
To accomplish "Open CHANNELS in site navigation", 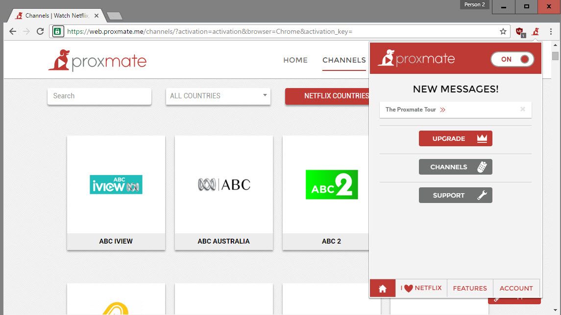I will point(344,60).
